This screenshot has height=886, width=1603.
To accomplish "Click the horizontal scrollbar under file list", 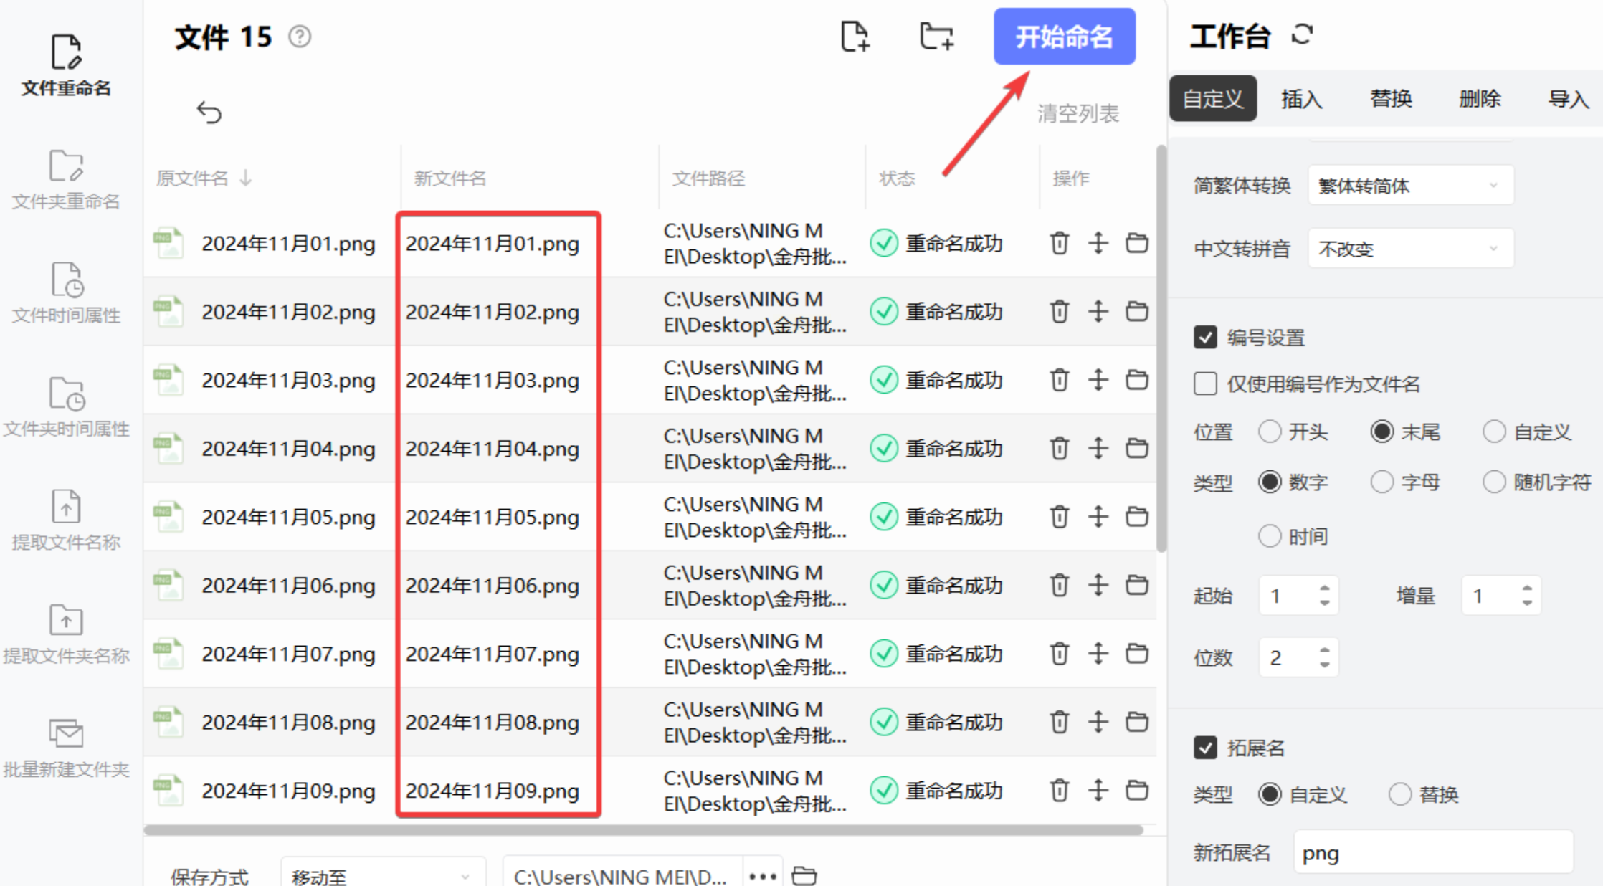I will pyautogui.click(x=642, y=830).
